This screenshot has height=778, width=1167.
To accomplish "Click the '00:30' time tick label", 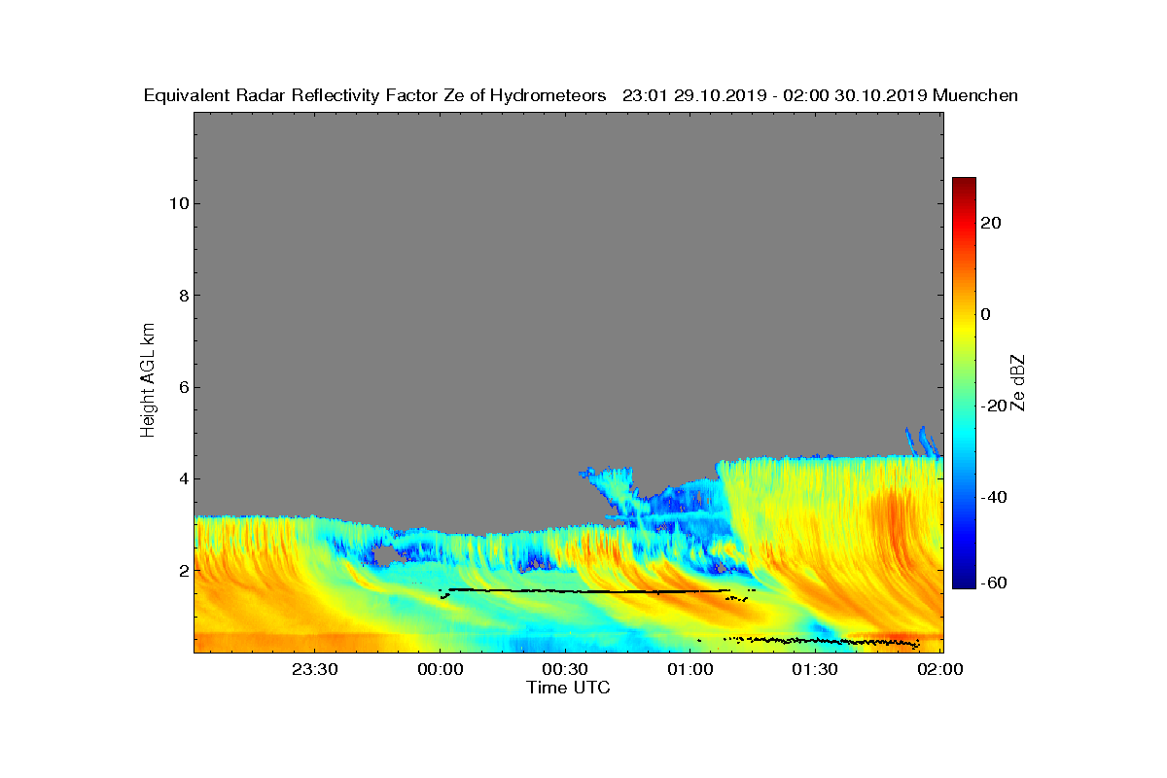I will 565,669.
